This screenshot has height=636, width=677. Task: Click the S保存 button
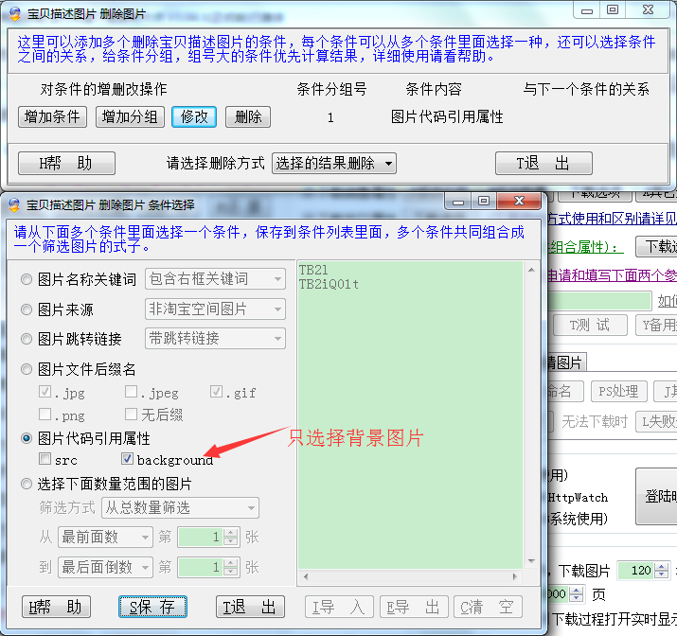tap(152, 607)
